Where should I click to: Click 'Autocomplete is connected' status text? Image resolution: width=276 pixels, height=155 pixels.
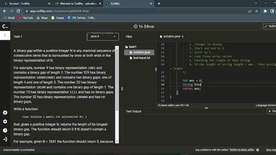pos(19,150)
